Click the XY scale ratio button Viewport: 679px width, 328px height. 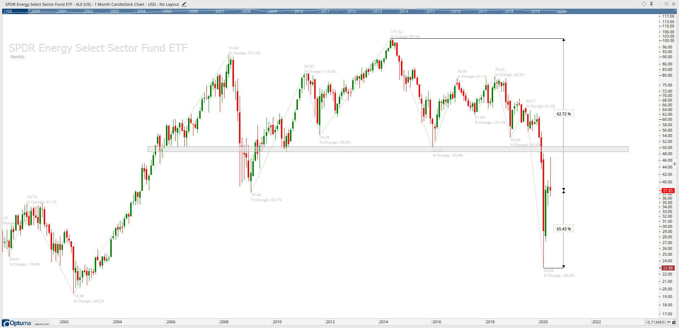click(669, 322)
